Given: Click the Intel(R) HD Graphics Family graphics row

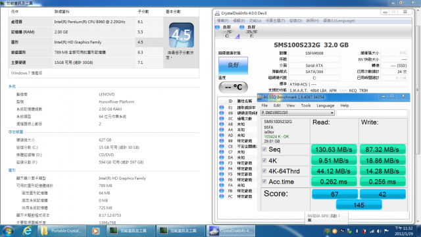Looking at the screenshot, I should pos(86,42).
